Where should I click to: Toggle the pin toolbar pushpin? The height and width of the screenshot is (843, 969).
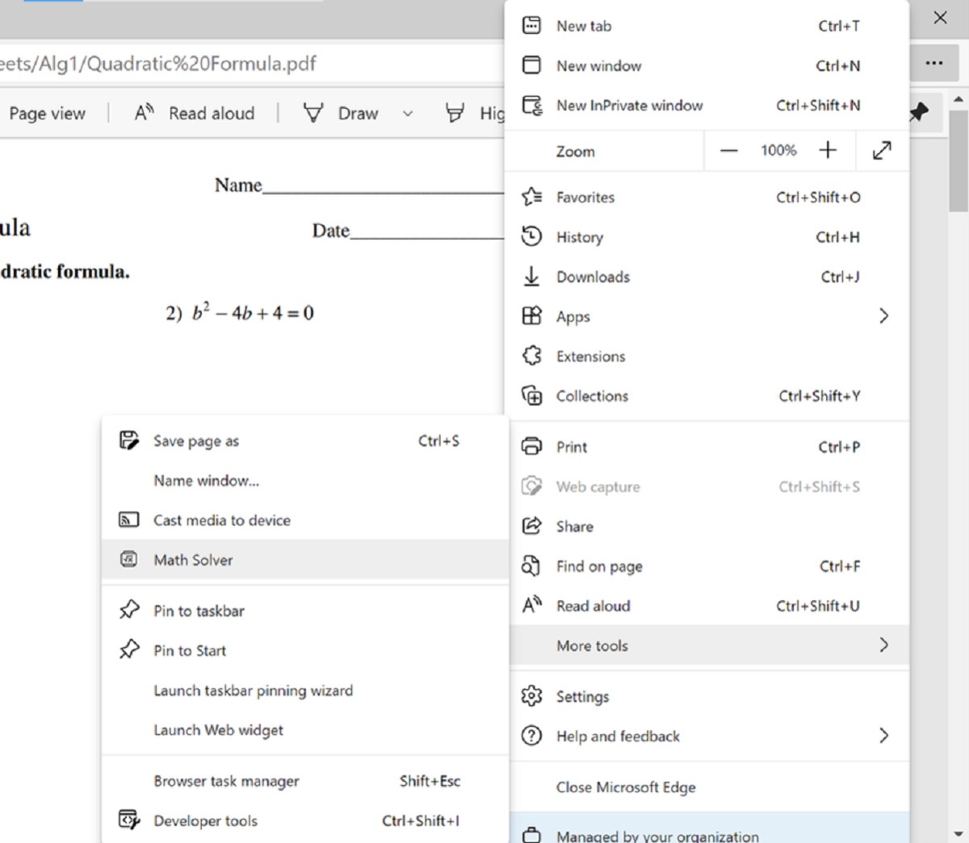click(919, 112)
